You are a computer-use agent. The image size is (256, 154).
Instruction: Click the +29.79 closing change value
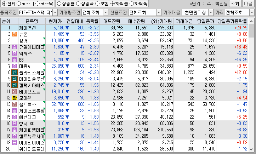[x=241, y=28]
